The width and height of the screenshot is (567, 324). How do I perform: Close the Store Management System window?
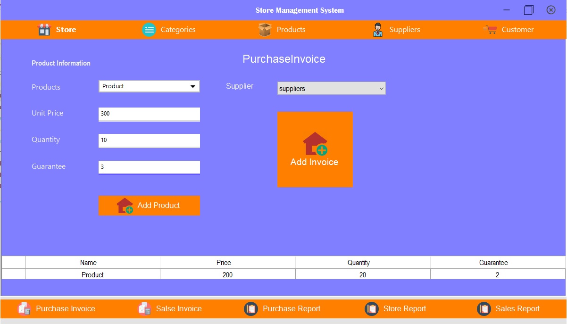point(551,10)
